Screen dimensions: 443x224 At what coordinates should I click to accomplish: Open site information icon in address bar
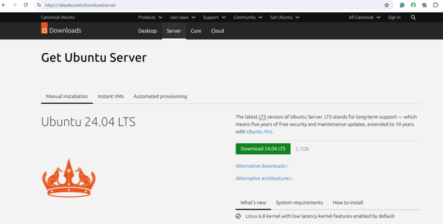click(x=39, y=5)
